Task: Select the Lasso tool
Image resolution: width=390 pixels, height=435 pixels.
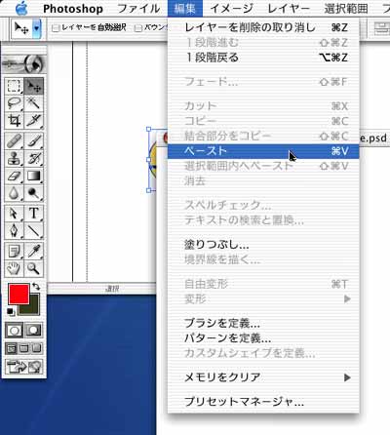Action: click(x=14, y=103)
